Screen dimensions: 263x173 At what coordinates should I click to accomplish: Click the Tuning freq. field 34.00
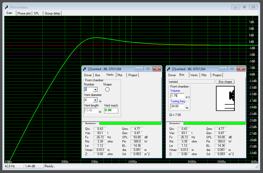tap(177, 106)
